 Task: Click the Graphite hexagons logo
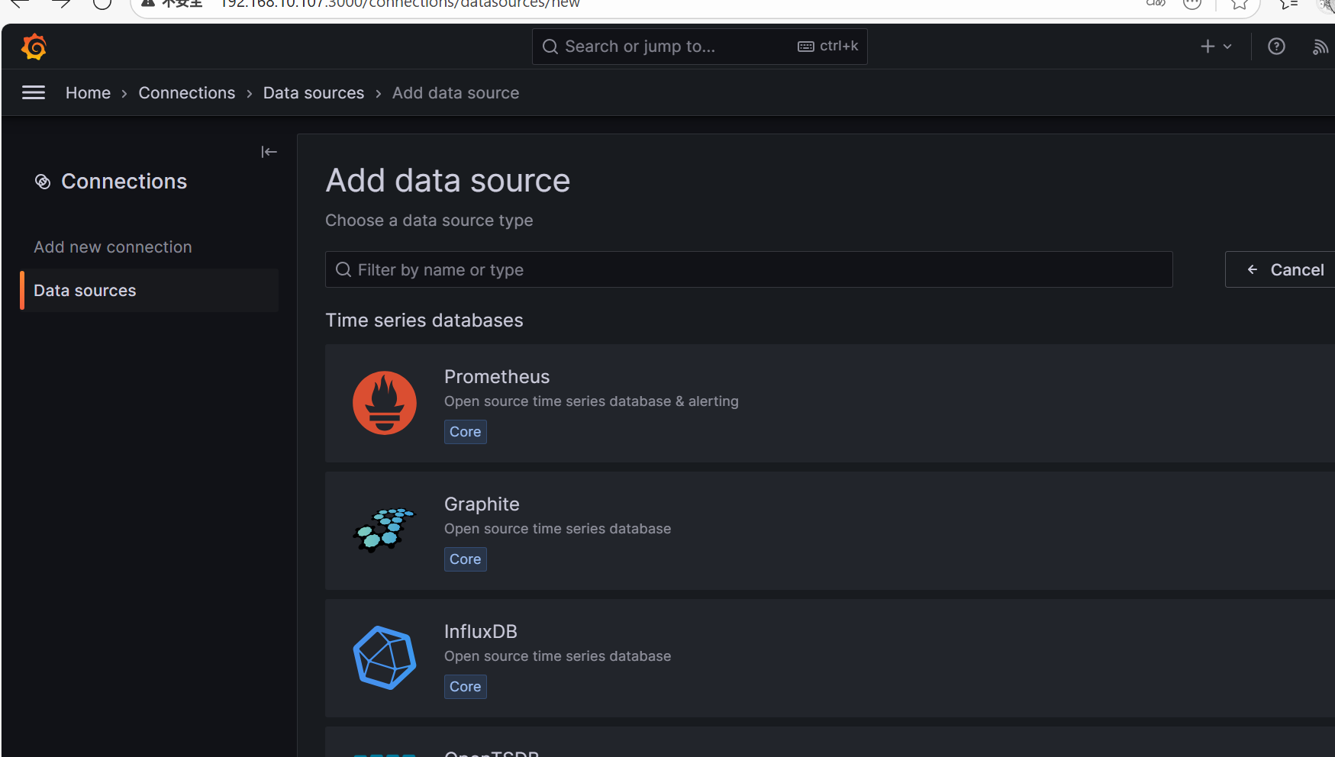tap(384, 530)
